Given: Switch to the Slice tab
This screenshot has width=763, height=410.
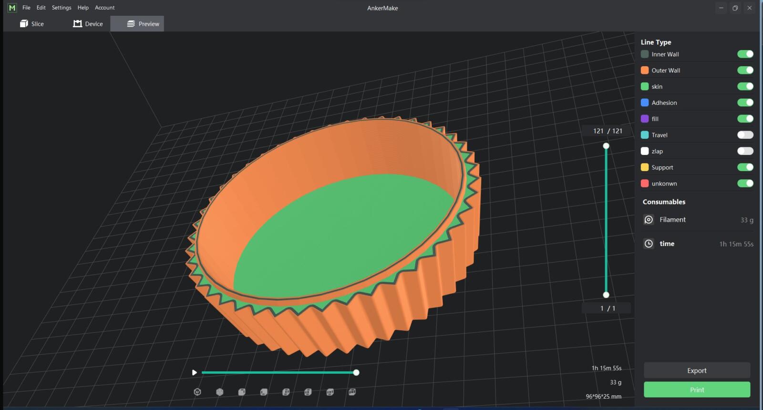Looking at the screenshot, I should pos(32,24).
